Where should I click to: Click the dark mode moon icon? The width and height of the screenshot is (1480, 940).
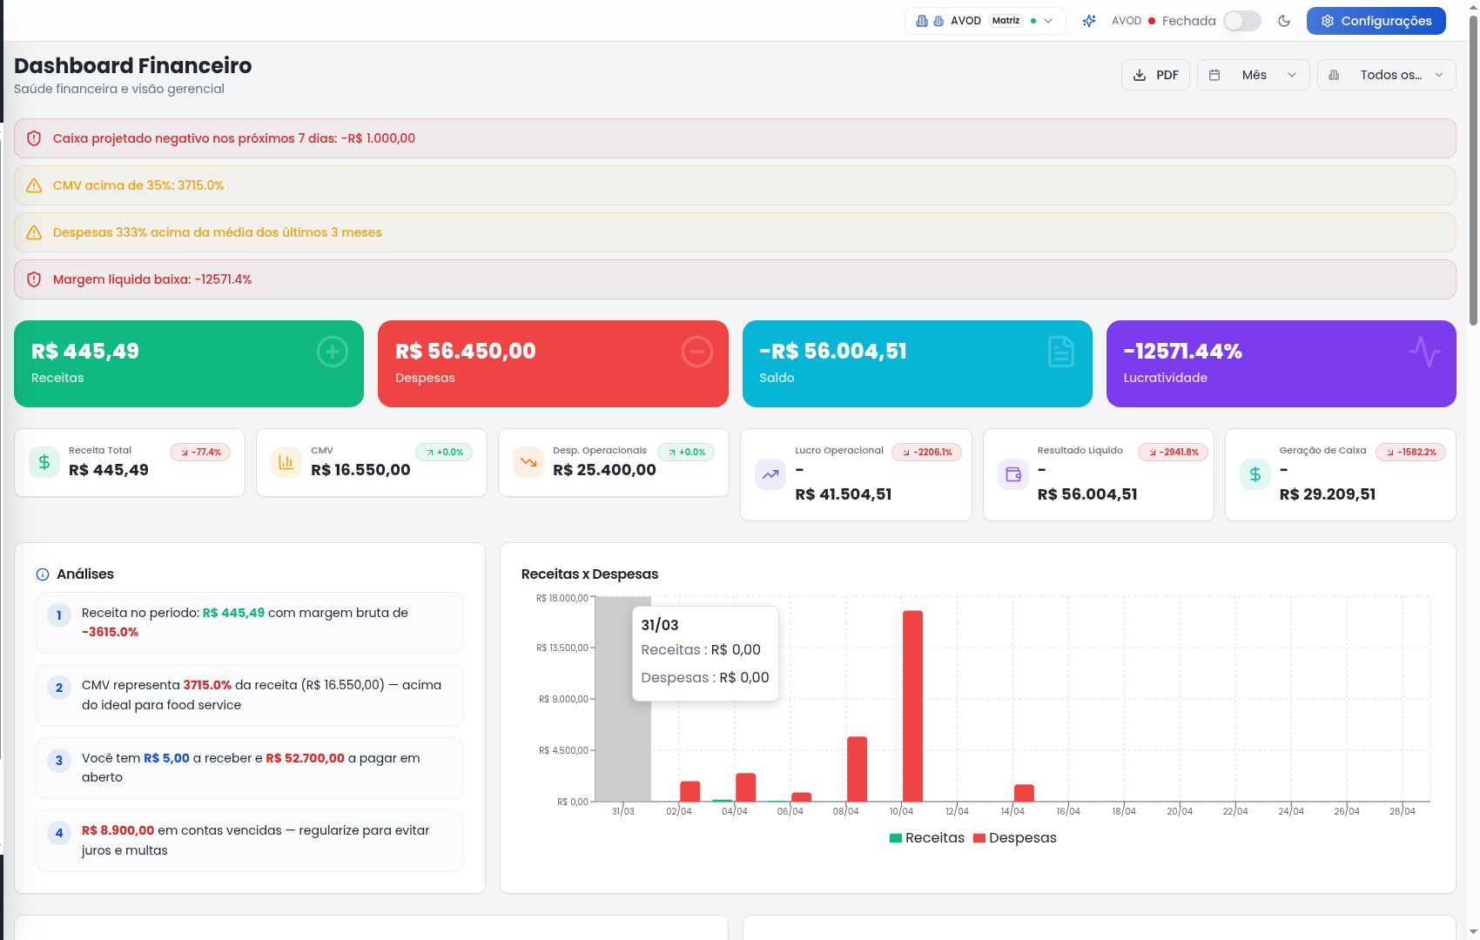(x=1284, y=21)
